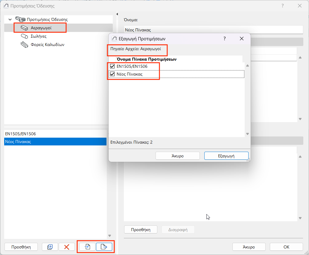Image resolution: width=309 pixels, height=255 pixels.
Task: Click the panel collapse arrow beside the tree
Action: 117,14
